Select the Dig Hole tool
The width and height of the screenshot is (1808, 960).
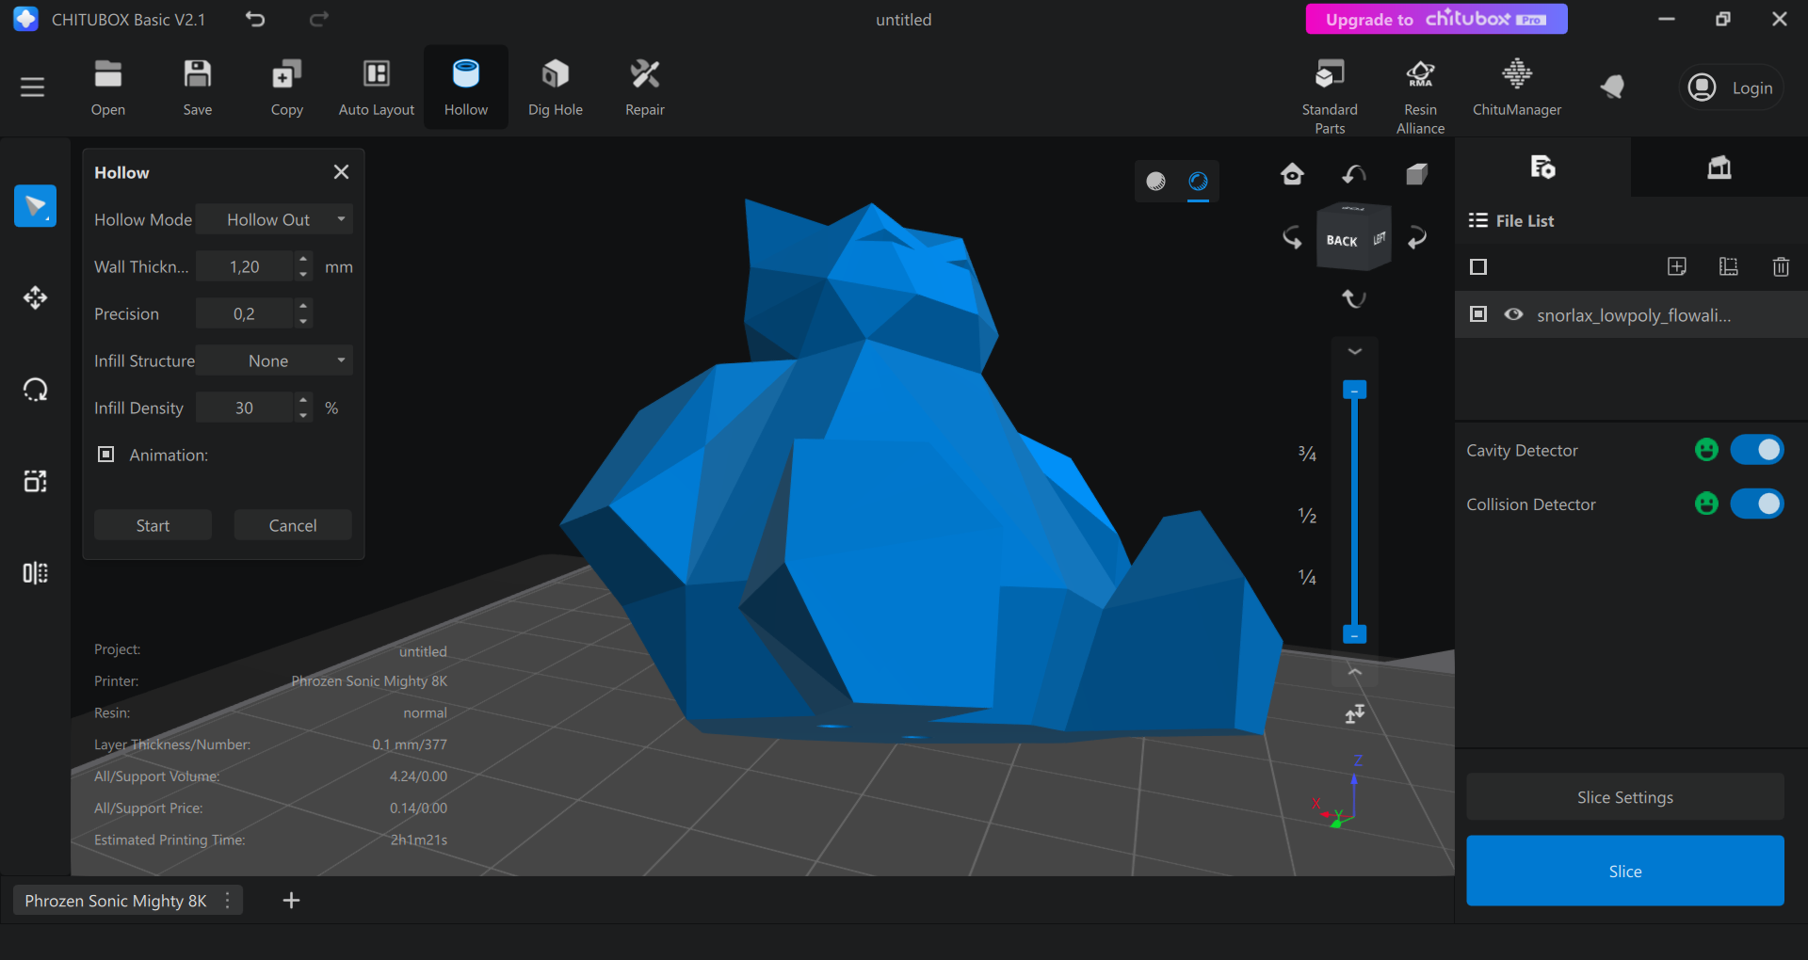pyautogui.click(x=556, y=88)
